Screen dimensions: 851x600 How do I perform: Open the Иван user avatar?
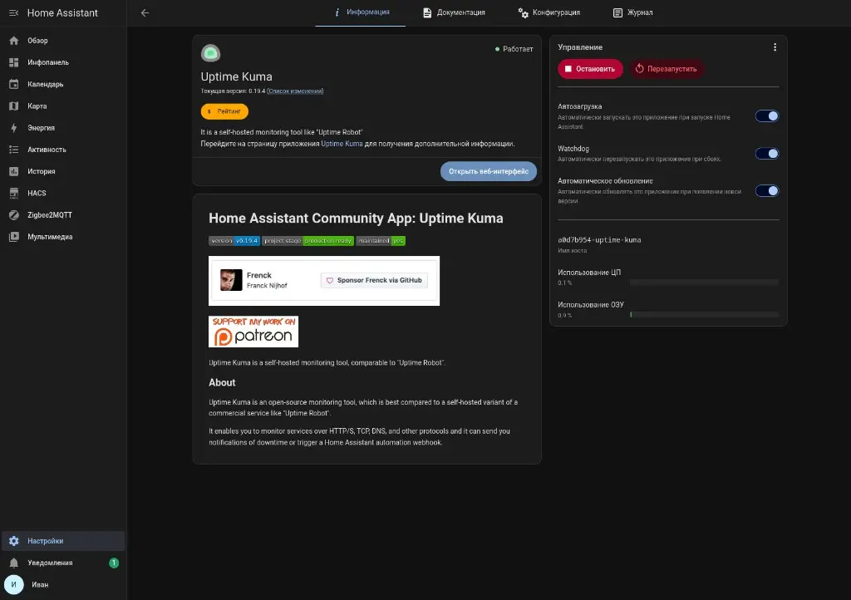click(13, 584)
